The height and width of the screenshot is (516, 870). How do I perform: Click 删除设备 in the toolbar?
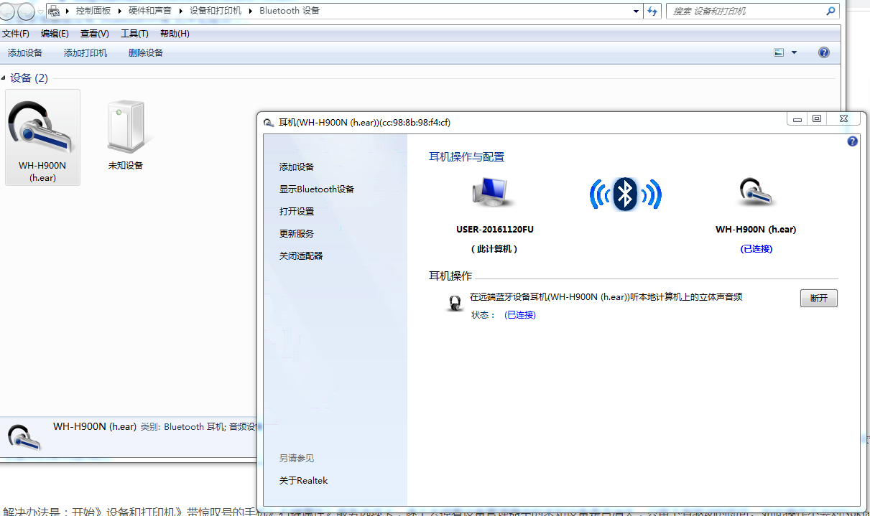(146, 52)
